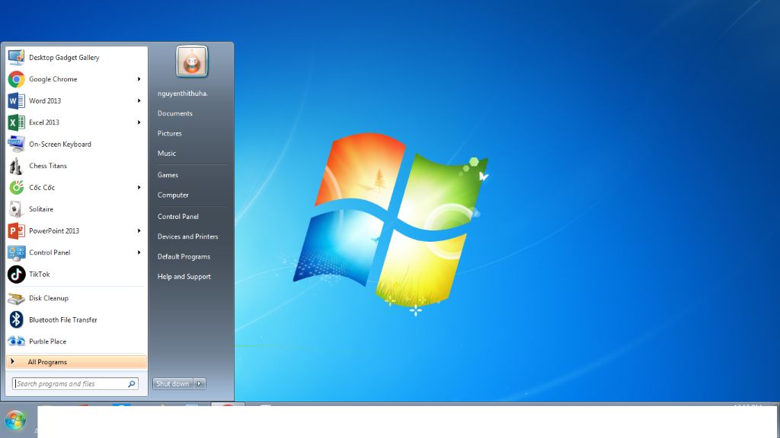Screen dimensions: 780x438
Task: Launch Solitaire card game icon
Action: click(x=17, y=209)
